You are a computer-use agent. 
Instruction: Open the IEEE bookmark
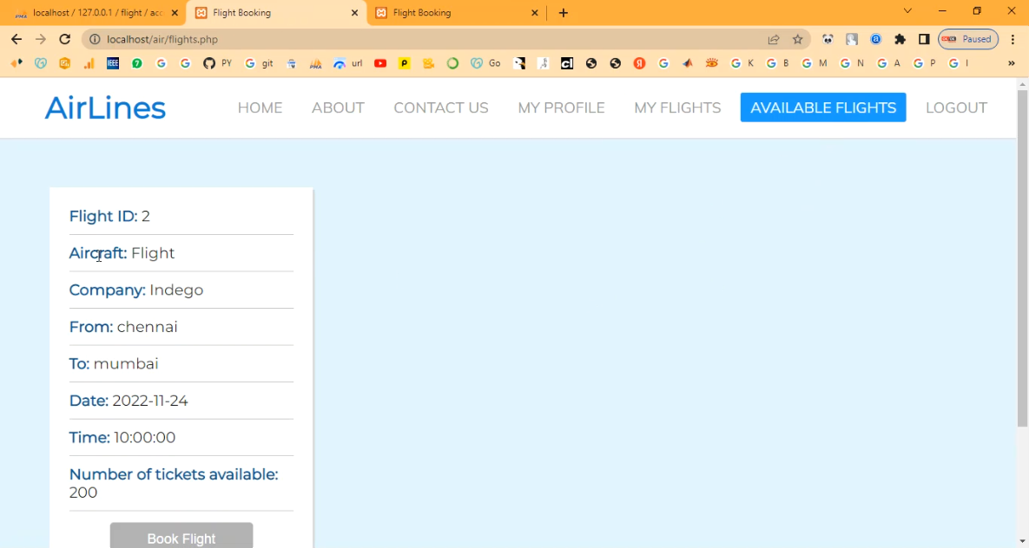(113, 63)
